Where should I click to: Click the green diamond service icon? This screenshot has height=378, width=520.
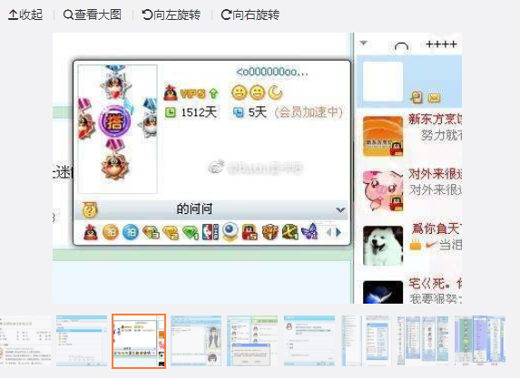click(x=191, y=232)
